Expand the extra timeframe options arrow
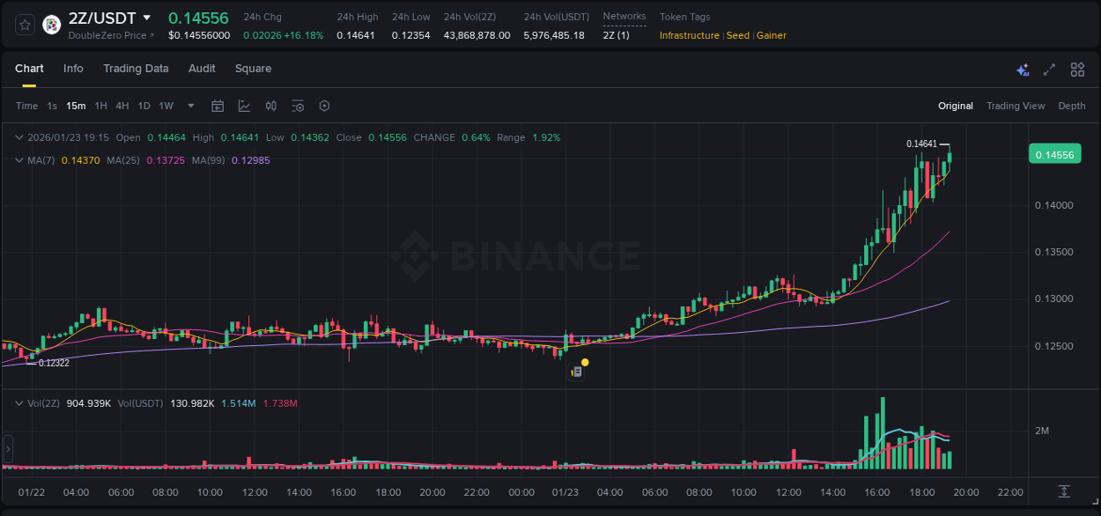This screenshot has height=516, width=1101. click(x=189, y=106)
